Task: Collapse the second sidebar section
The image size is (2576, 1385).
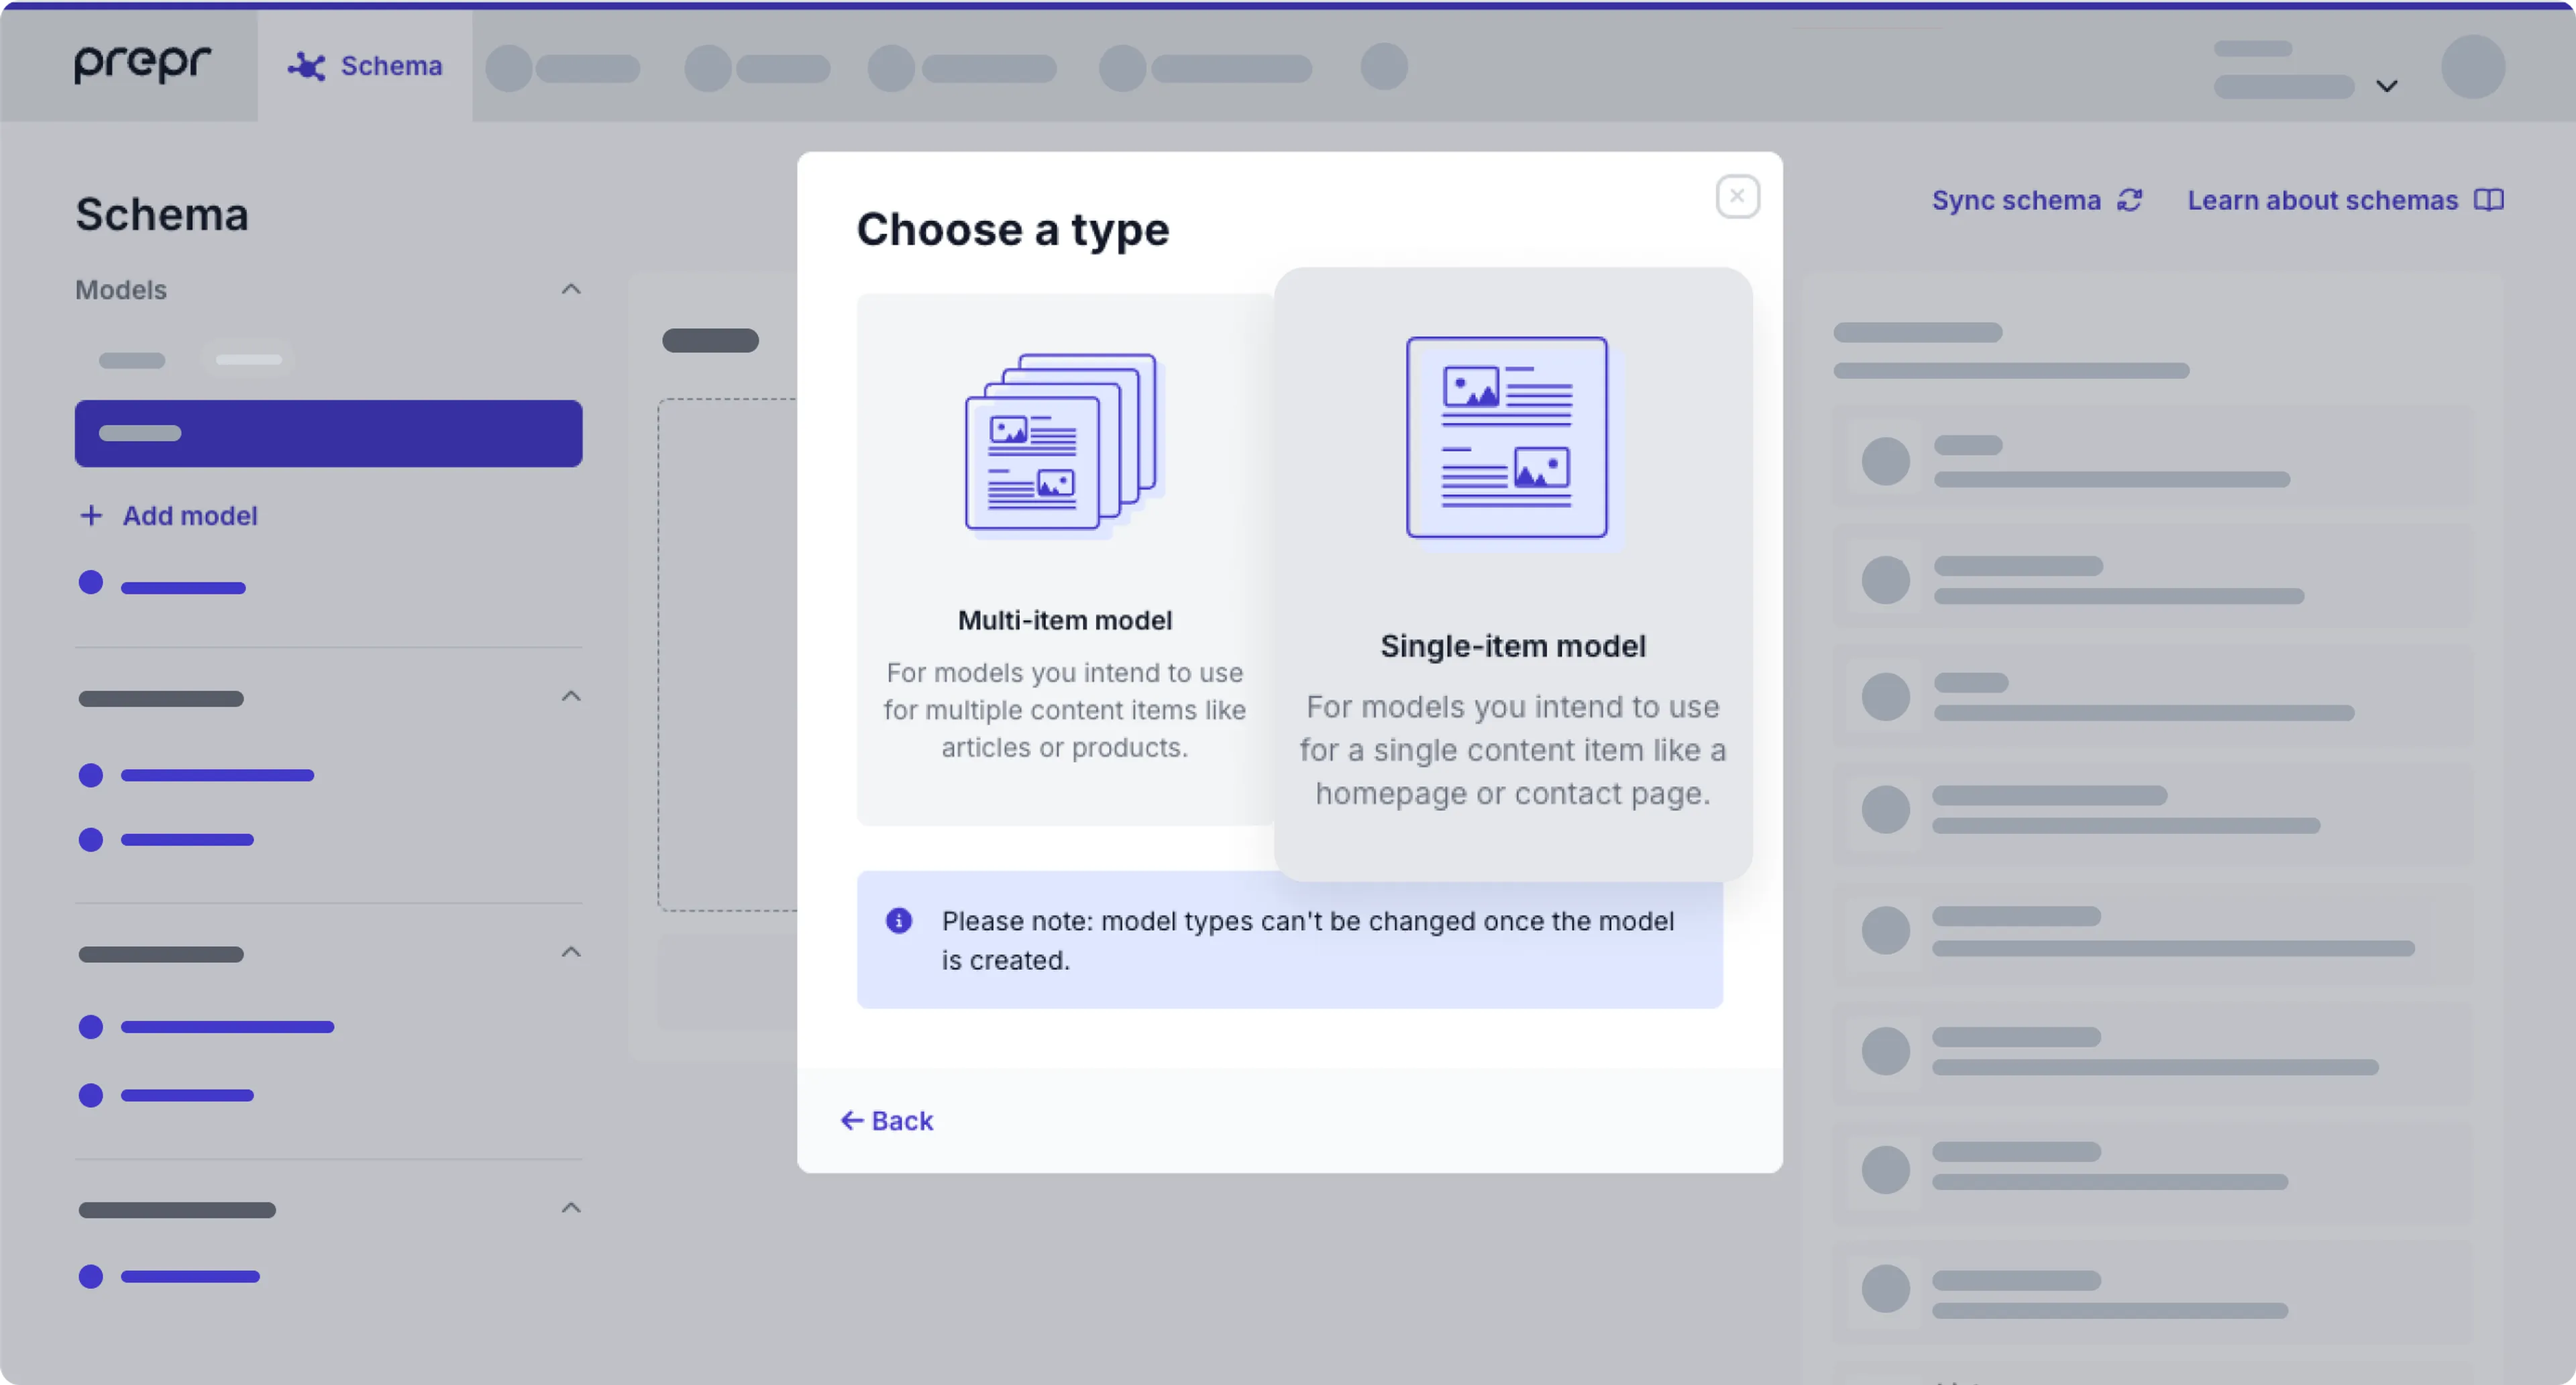Action: (x=570, y=696)
